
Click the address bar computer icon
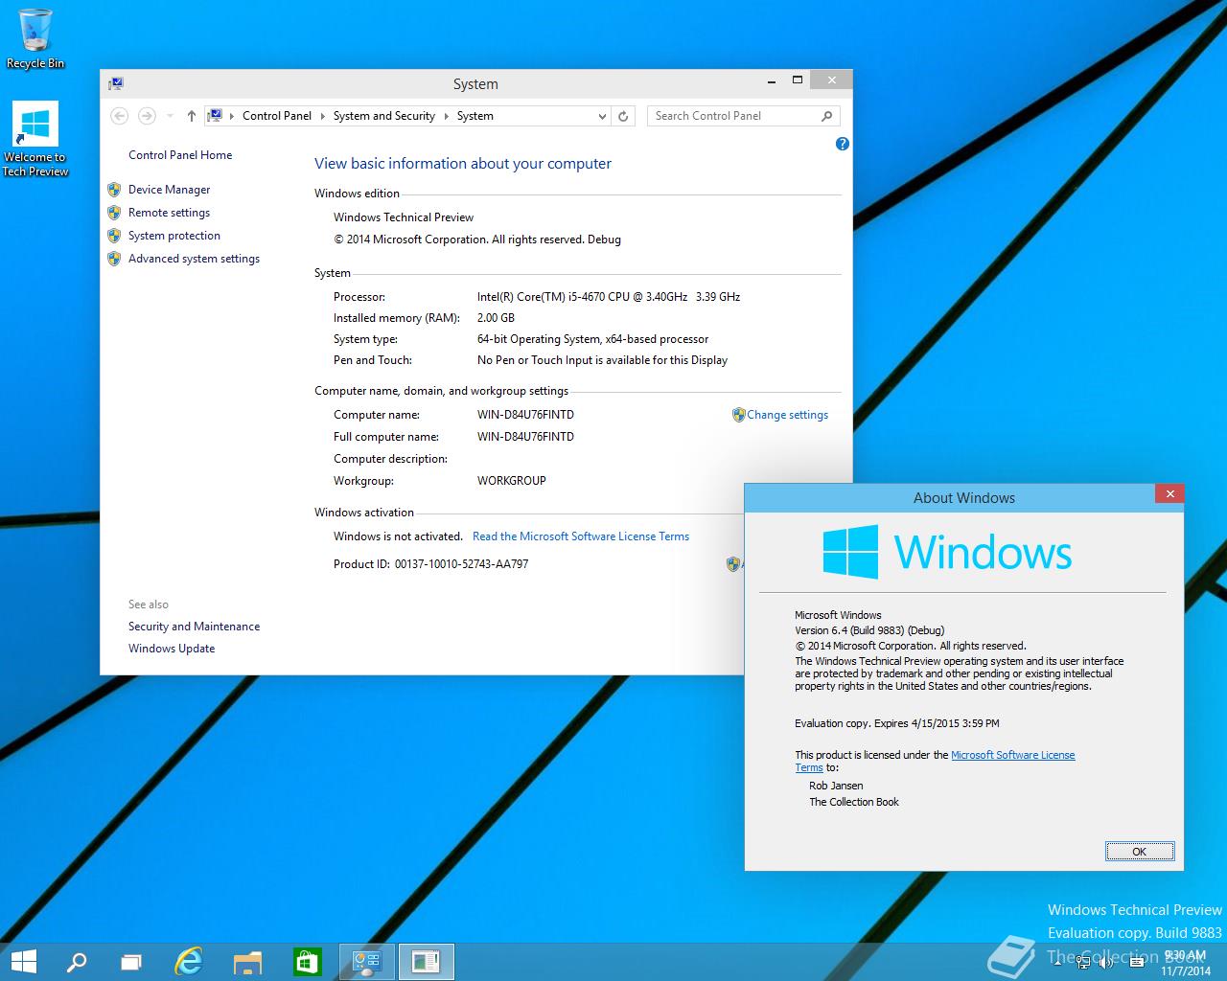[x=216, y=115]
